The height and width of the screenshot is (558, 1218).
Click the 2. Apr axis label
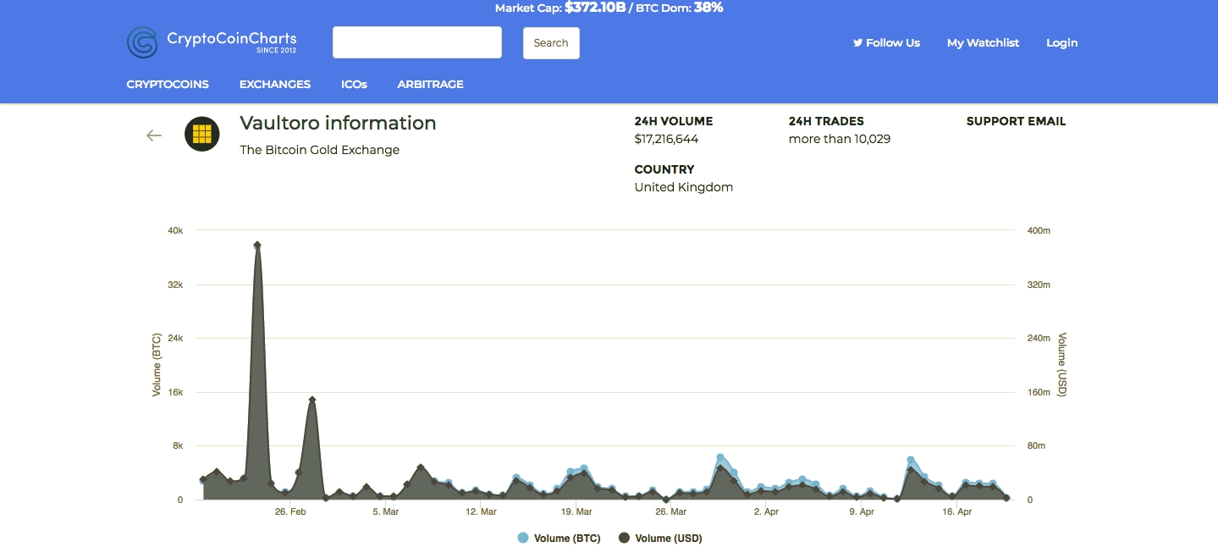766,511
